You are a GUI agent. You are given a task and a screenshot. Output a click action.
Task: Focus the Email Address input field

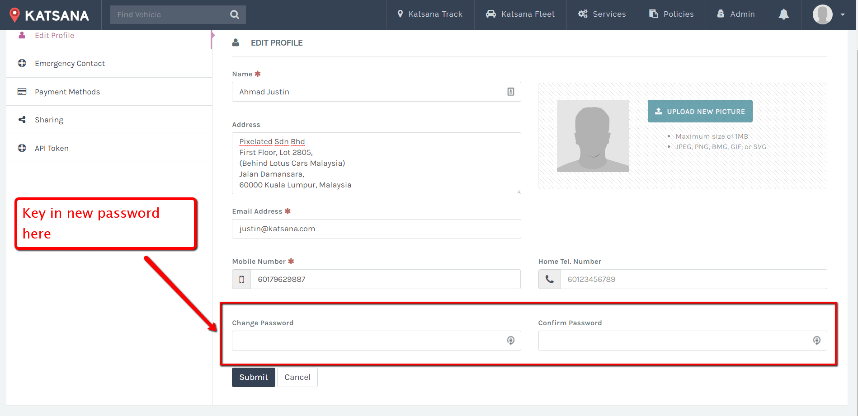coord(376,229)
